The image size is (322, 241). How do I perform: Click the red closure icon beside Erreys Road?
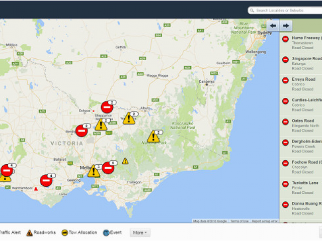(x=285, y=80)
